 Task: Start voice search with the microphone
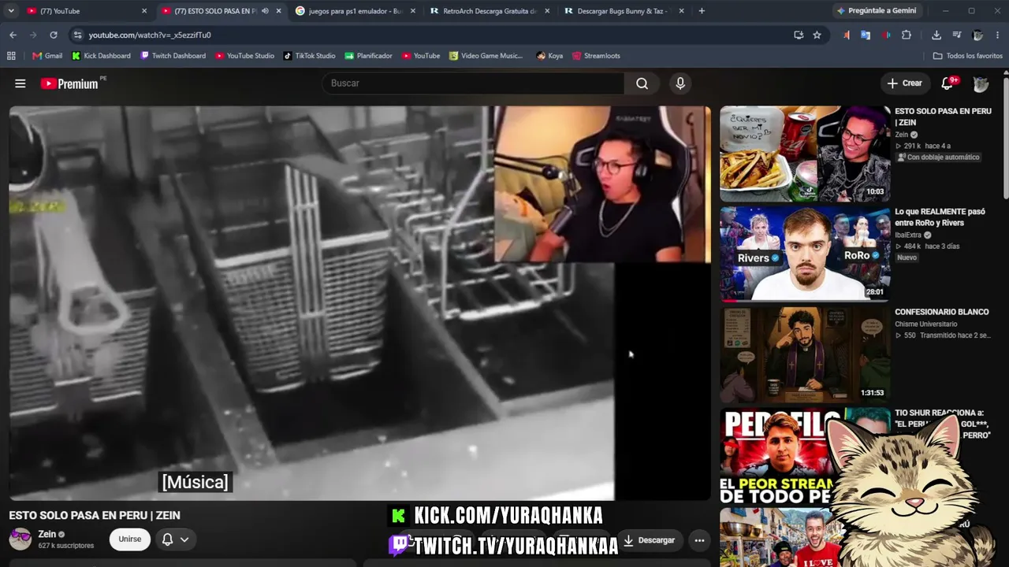click(680, 83)
